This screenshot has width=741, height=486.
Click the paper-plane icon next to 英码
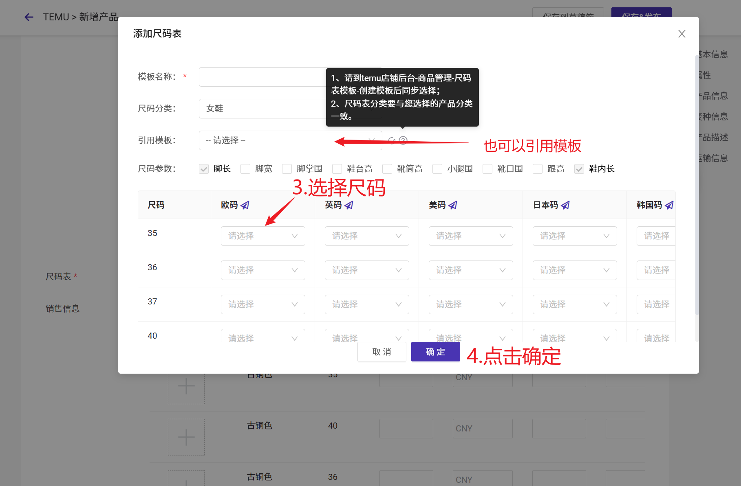tap(349, 205)
